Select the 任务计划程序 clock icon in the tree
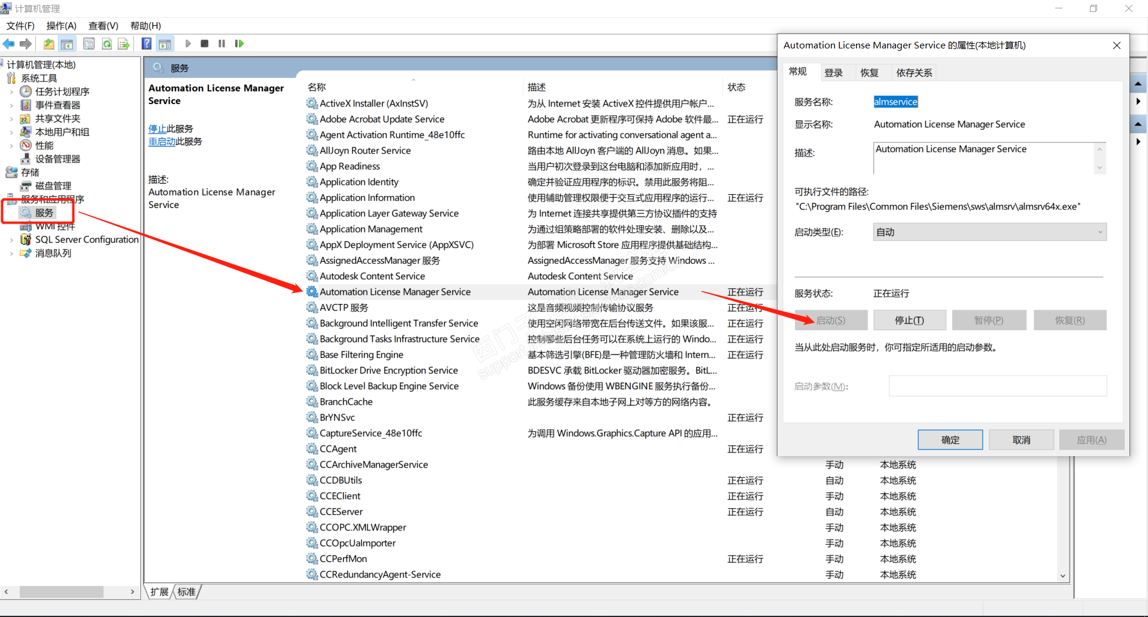This screenshot has width=1148, height=617. coord(26,91)
